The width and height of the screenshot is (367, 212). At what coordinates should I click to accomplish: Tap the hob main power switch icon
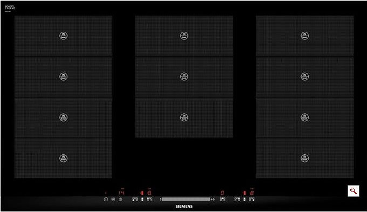tap(106, 200)
